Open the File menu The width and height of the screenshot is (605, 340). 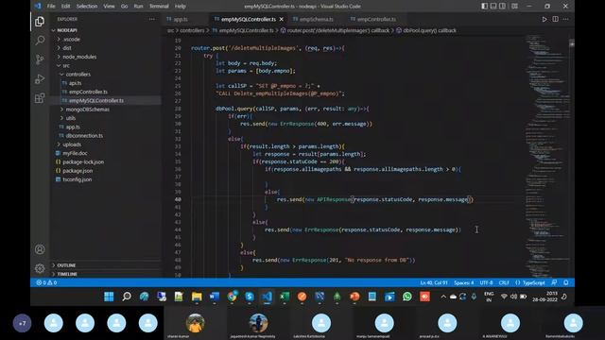tap(51, 7)
